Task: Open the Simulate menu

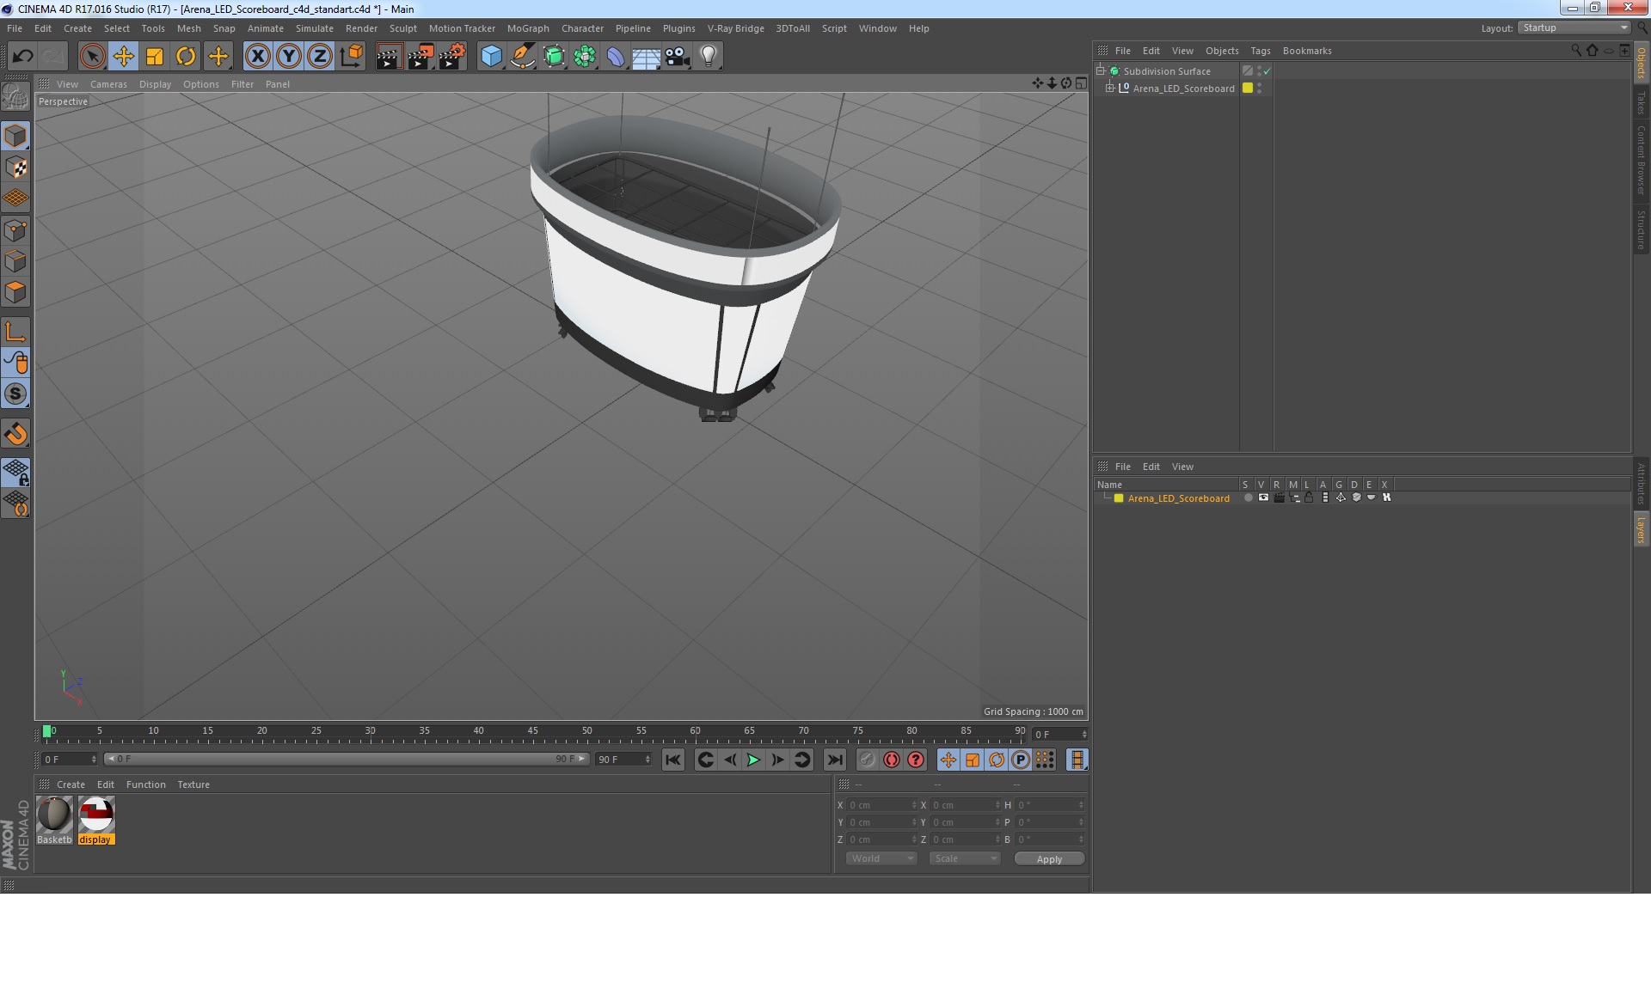Action: (314, 28)
